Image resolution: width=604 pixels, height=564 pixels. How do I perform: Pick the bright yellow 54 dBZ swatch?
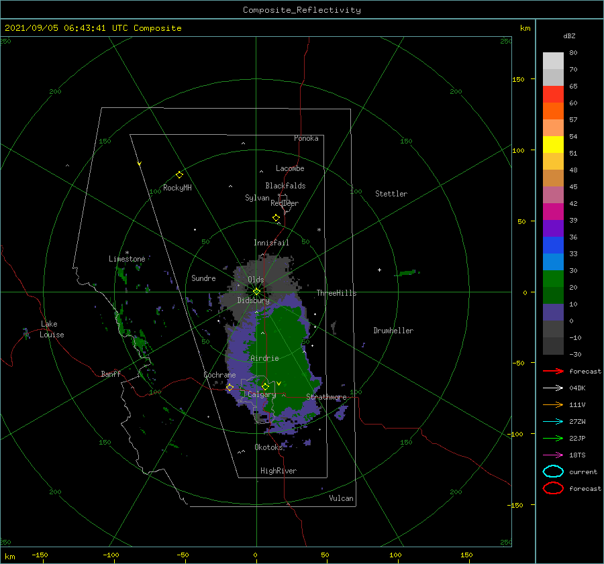coord(553,145)
